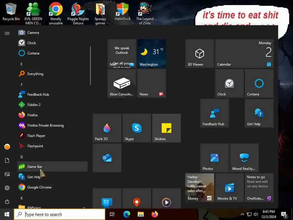Open the notification center
Viewport: 293px width, 220px height.
[284, 215]
